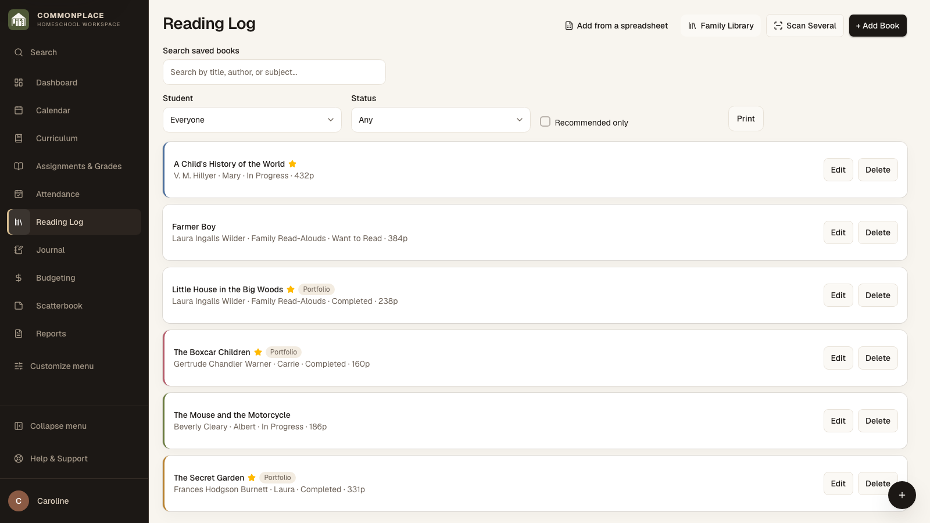Click the spreadsheet file icon in header
The height and width of the screenshot is (523, 930).
569,26
